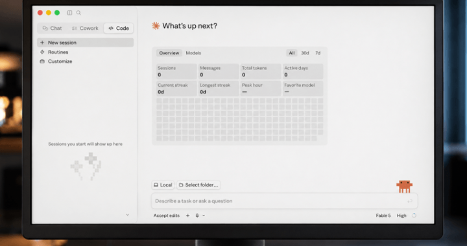The width and height of the screenshot is (467, 246).
Task: Open the chevron next to microphone
Action: 204,216
